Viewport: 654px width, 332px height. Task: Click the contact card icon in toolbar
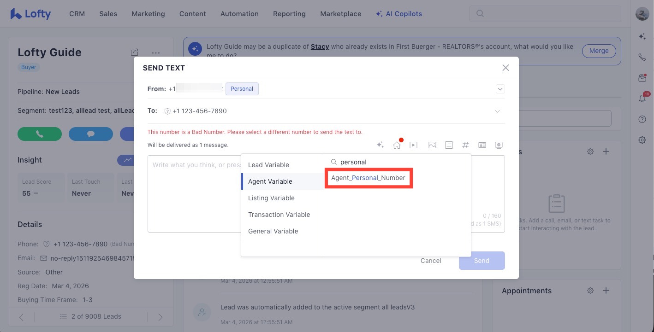482,145
